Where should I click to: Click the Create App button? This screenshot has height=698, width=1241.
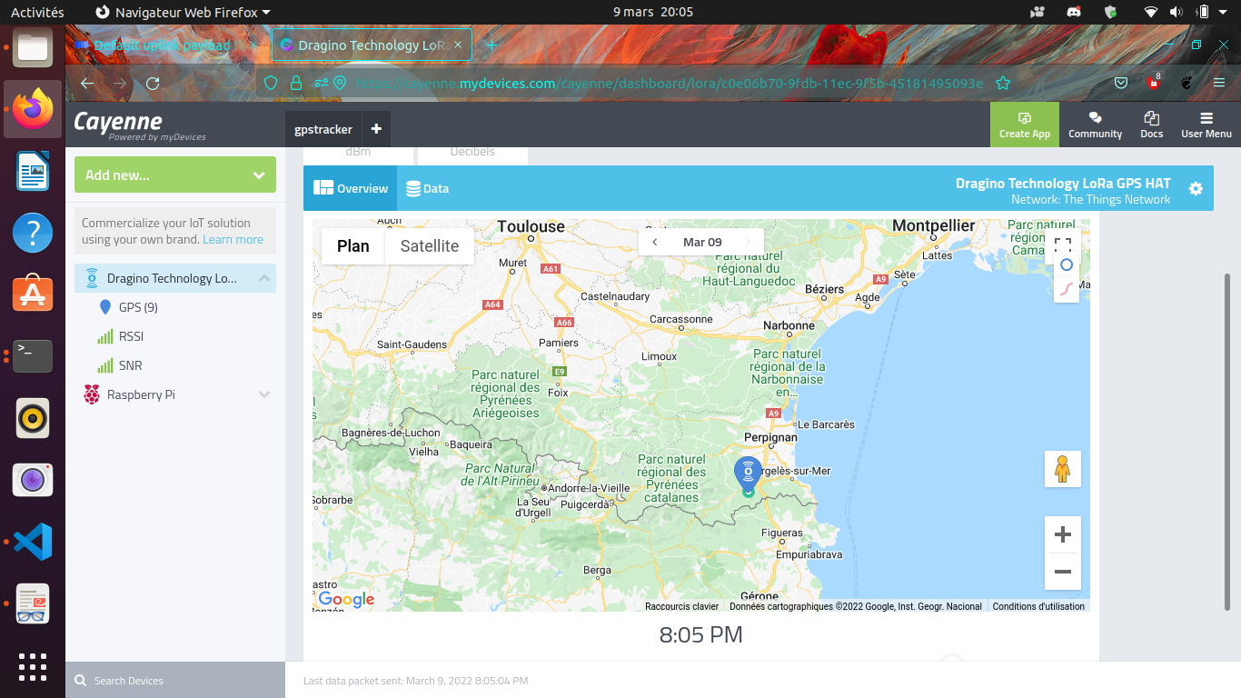pyautogui.click(x=1025, y=125)
